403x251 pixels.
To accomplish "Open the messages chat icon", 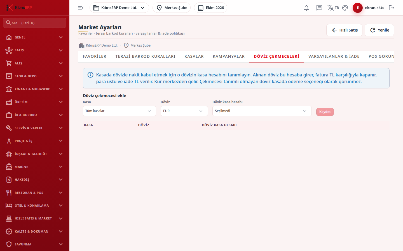I will coord(319,8).
